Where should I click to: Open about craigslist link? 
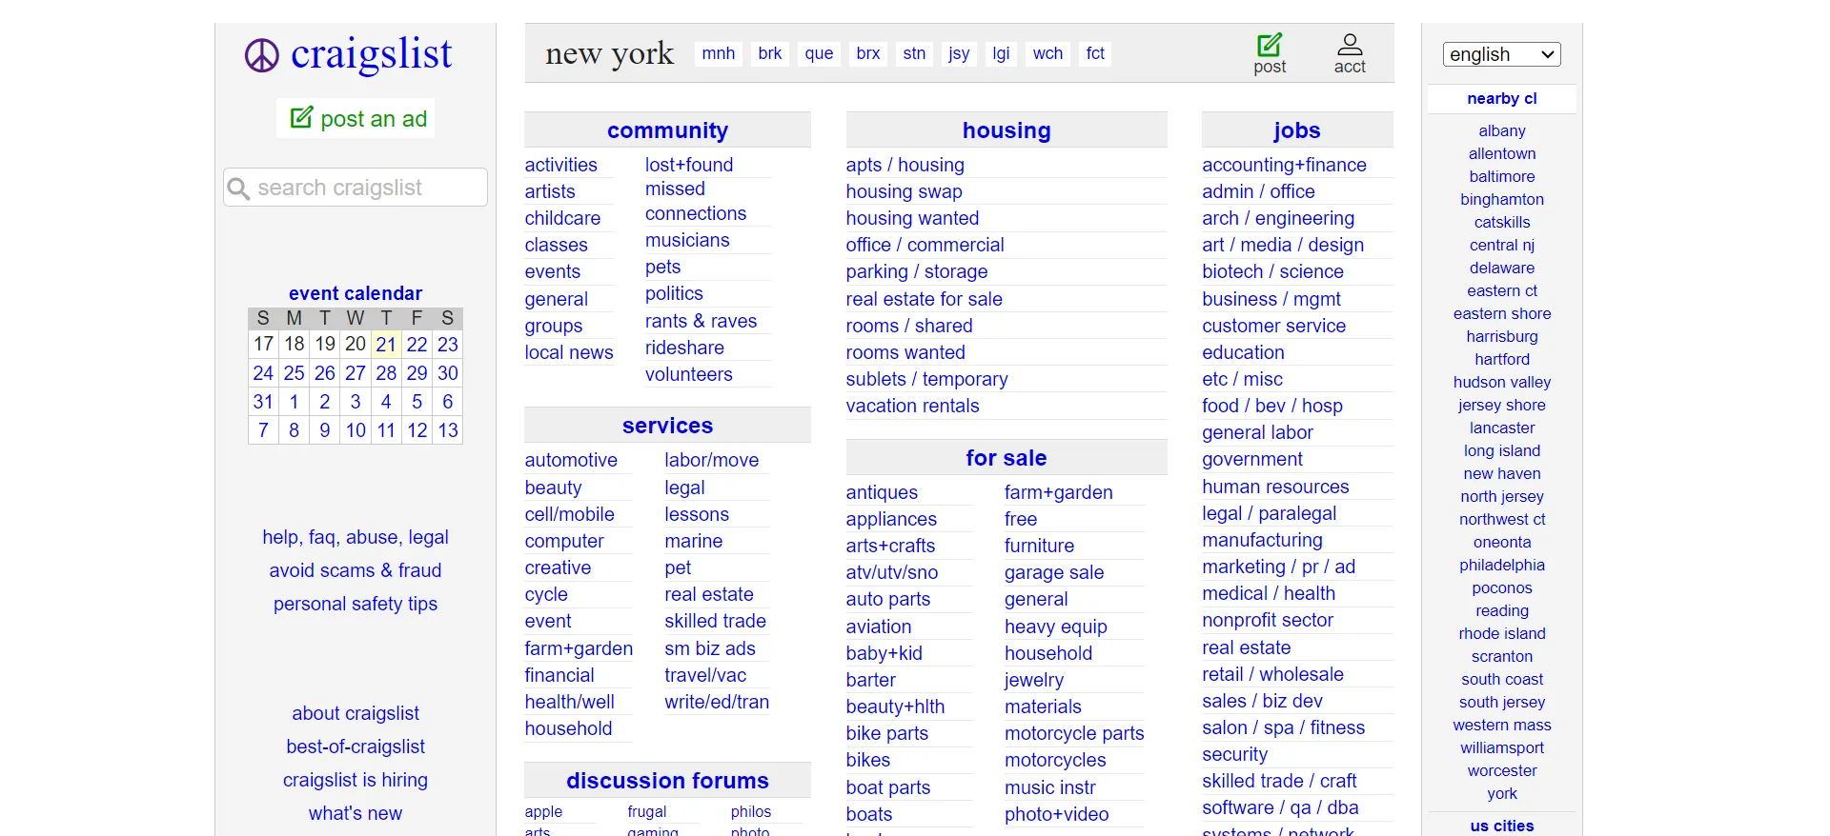point(356,713)
